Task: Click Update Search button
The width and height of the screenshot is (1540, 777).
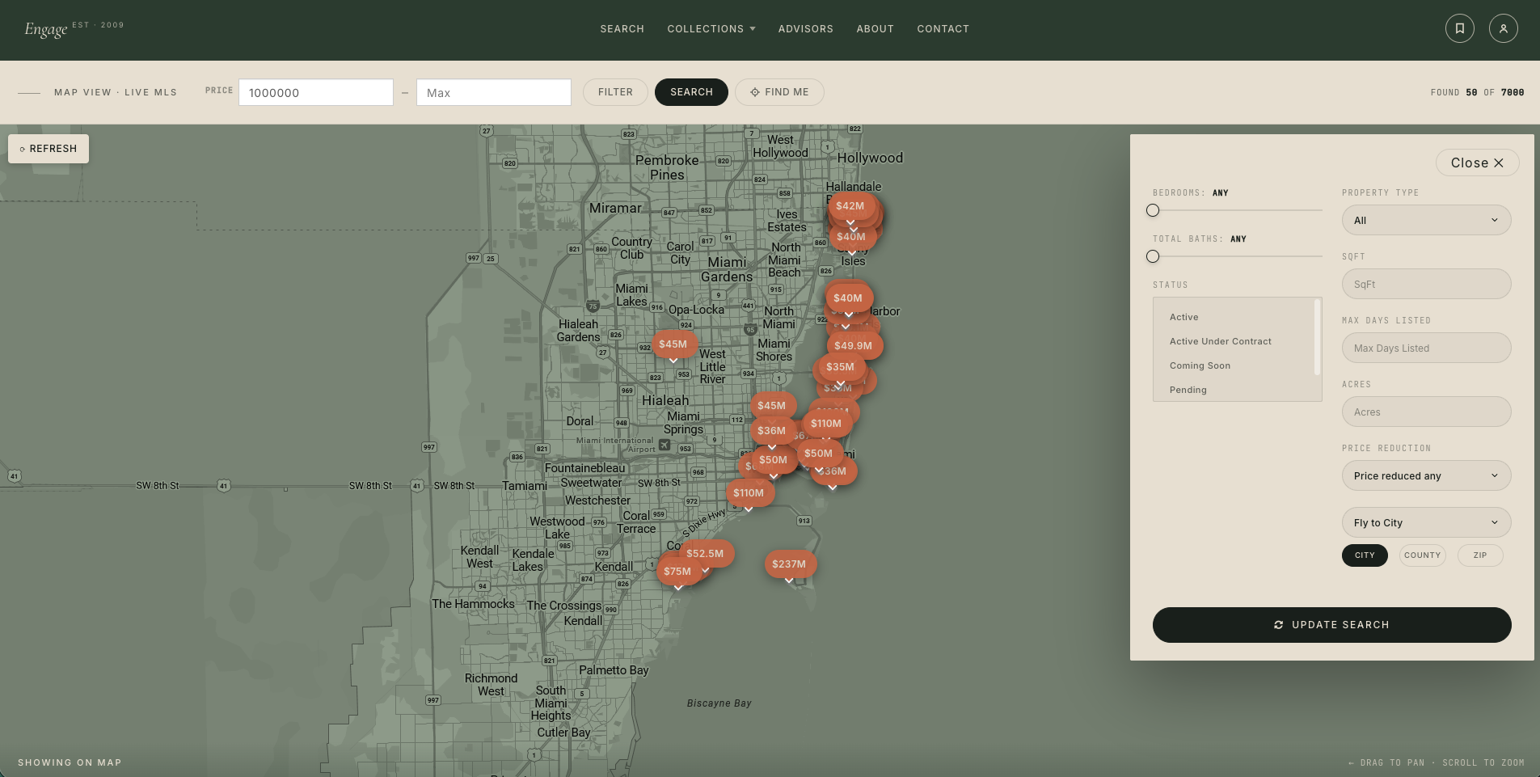Action: tap(1331, 625)
